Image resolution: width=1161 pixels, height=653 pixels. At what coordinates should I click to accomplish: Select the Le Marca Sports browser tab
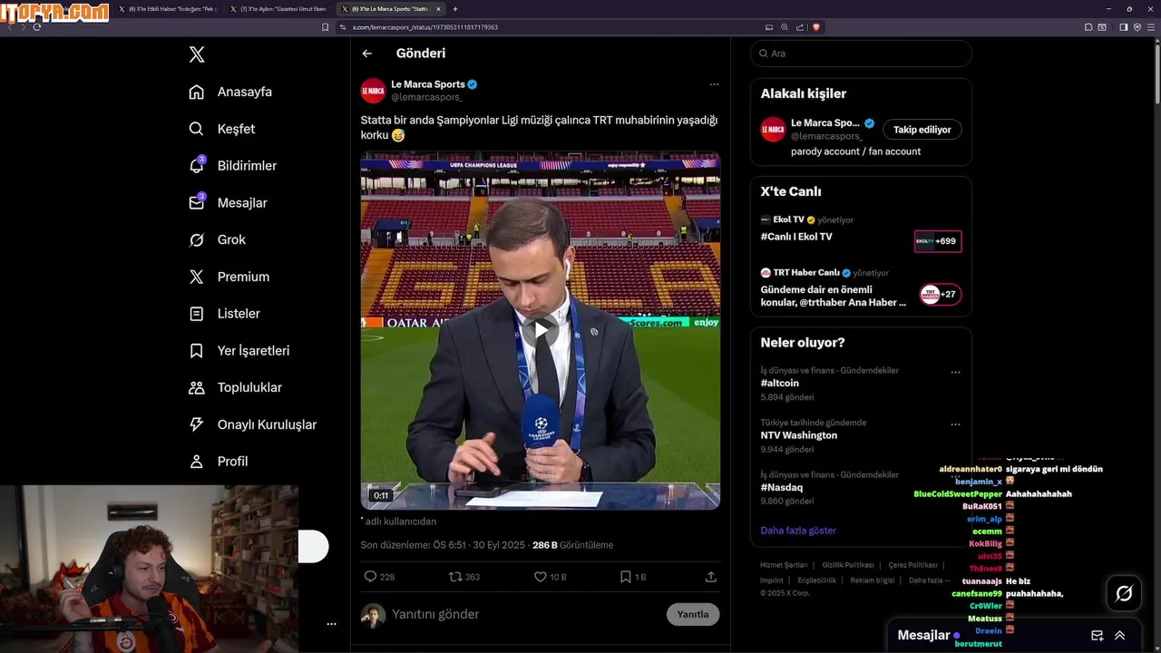[x=390, y=8]
